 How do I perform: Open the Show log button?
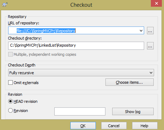click(x=133, y=112)
